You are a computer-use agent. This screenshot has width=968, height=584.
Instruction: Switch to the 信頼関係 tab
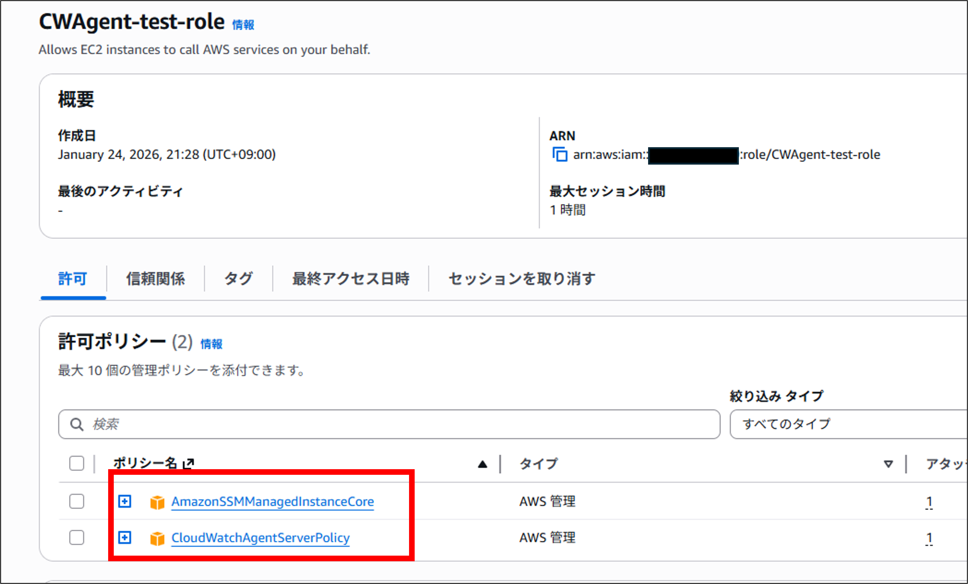pyautogui.click(x=156, y=279)
